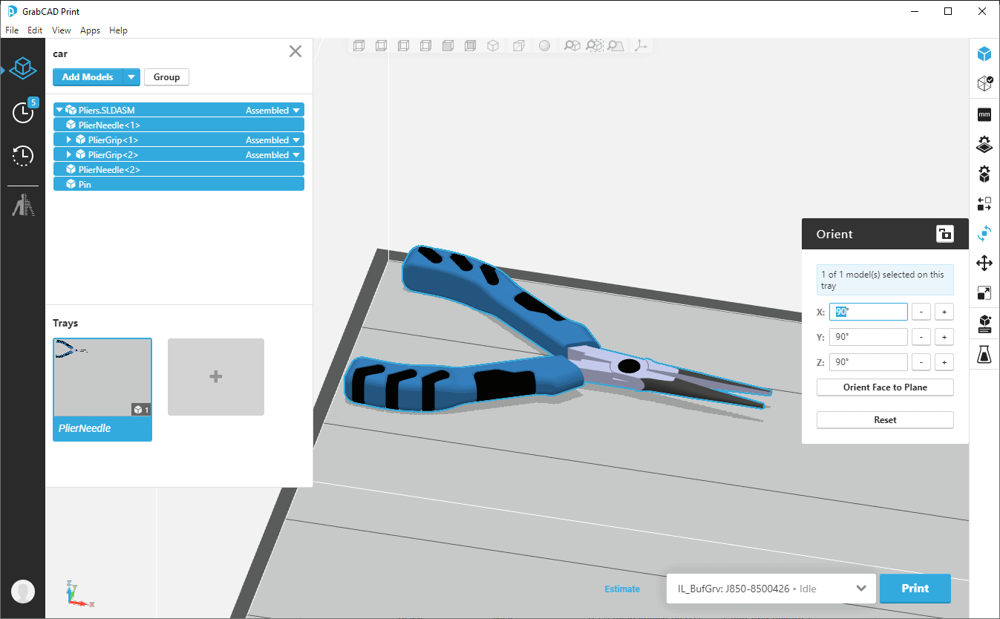Open the project panel cube icon in left sidebar
This screenshot has height=619, width=1000.
[23, 69]
